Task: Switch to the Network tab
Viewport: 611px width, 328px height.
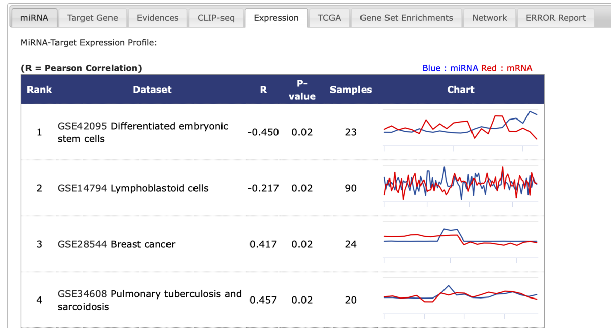Action: tap(489, 18)
